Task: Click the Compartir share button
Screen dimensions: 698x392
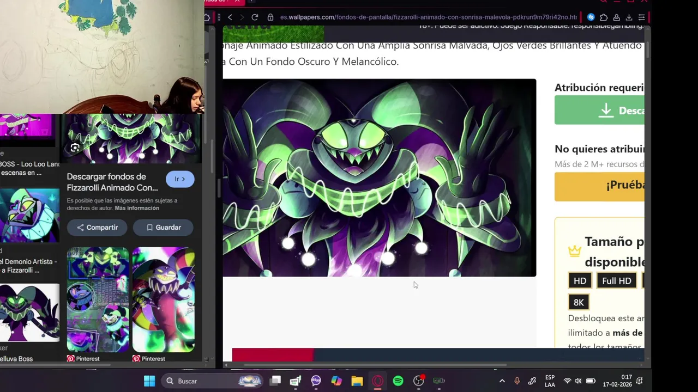Action: pyautogui.click(x=97, y=228)
